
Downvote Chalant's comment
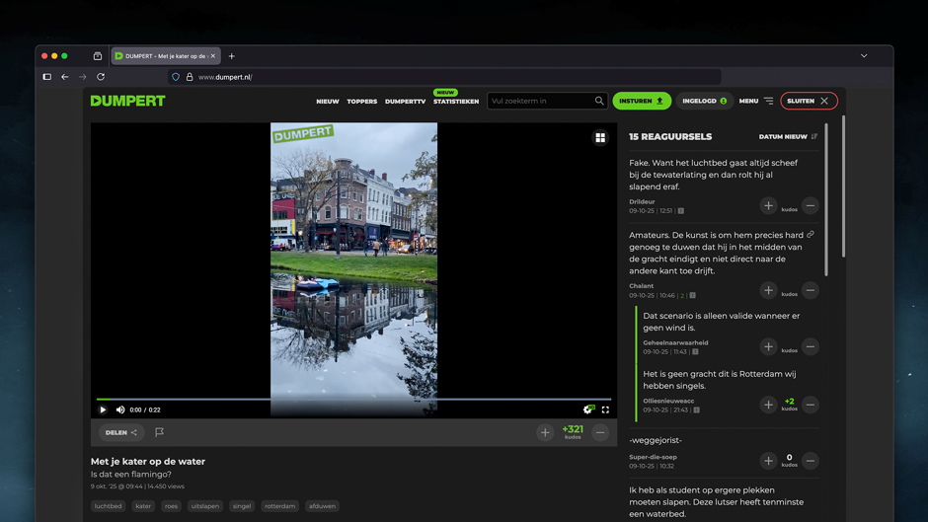(811, 290)
